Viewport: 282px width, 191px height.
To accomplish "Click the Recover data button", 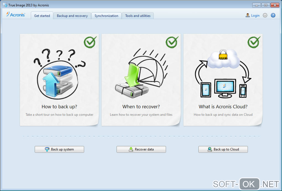I will coord(141,149).
